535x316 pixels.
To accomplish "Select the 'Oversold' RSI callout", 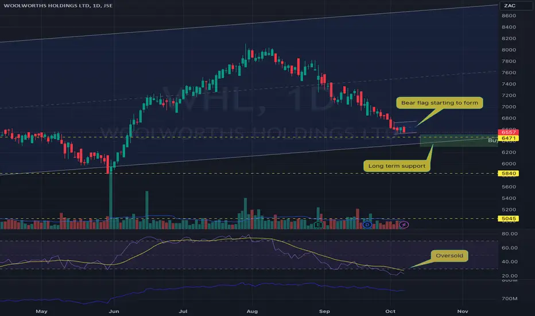I will (x=449, y=256).
